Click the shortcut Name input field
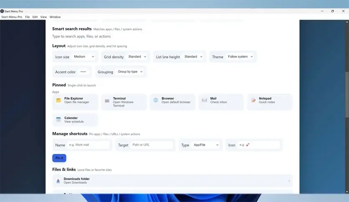The image size is (349, 202). (88, 145)
